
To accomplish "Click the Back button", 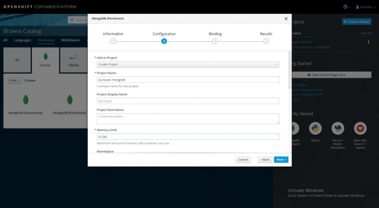I will pos(265,160).
